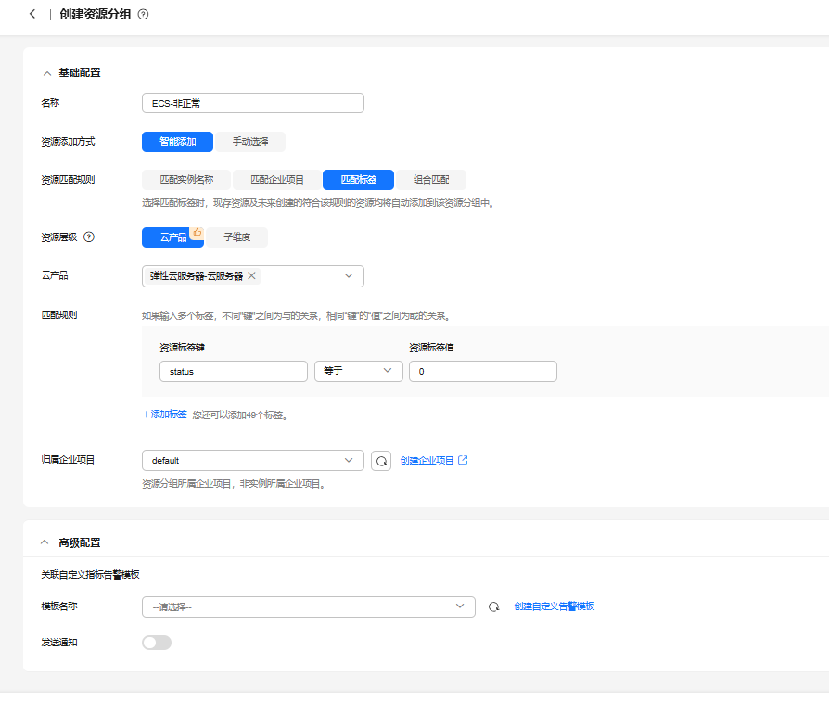The width and height of the screenshot is (829, 714).
Task: Click external link icon beside 创建企业项目
Action: coord(464,460)
